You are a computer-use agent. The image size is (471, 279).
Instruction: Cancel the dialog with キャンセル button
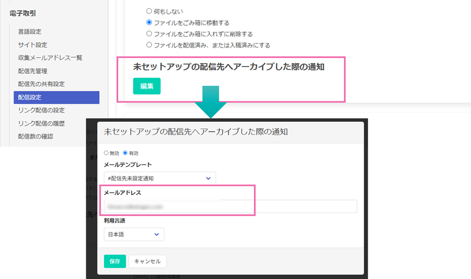(x=147, y=262)
